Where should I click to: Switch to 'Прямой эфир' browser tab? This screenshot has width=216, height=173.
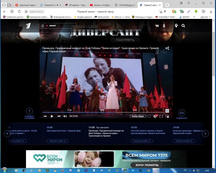[50, 5]
